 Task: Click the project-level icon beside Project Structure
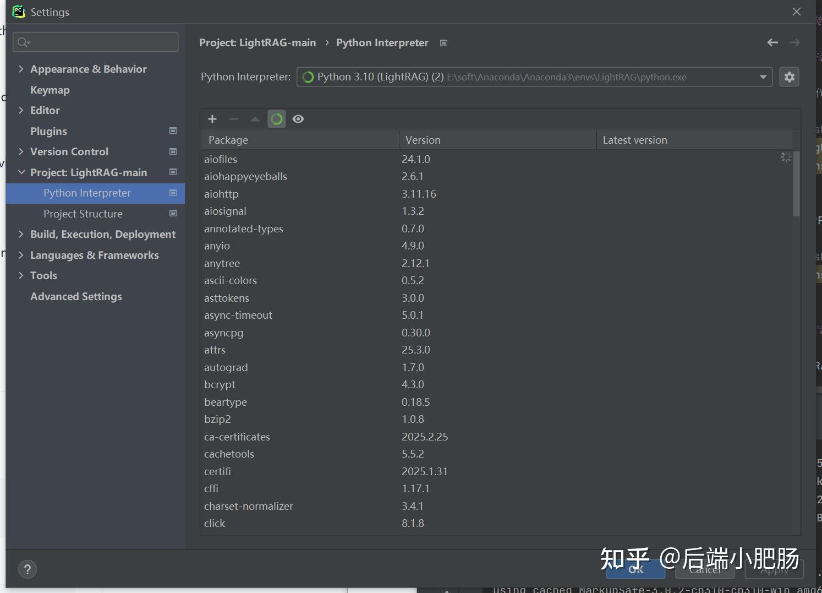[173, 213]
